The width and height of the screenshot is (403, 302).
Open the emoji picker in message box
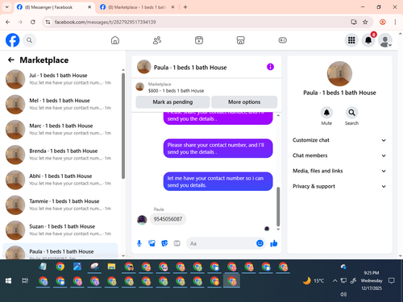260,243
